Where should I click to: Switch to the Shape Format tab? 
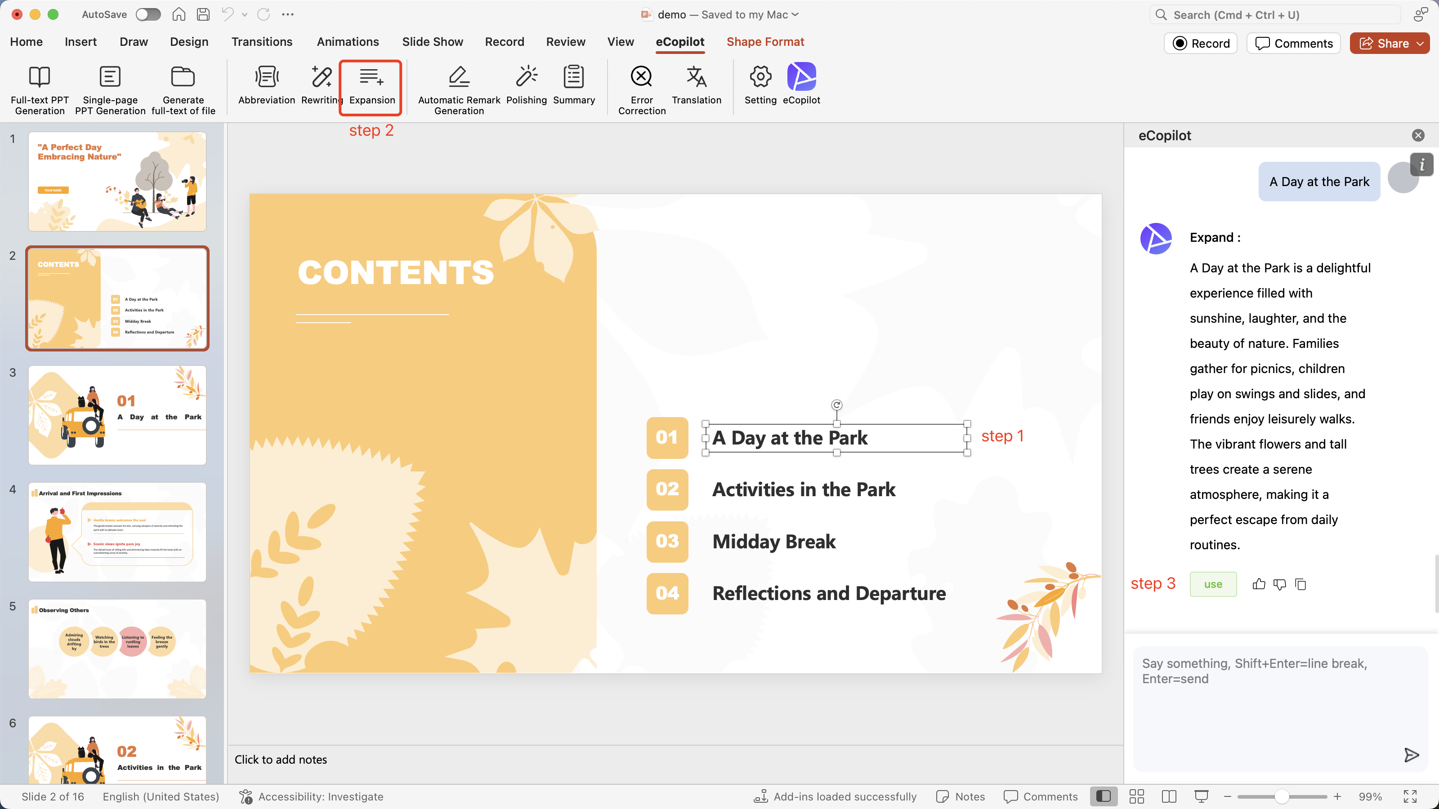click(x=765, y=42)
